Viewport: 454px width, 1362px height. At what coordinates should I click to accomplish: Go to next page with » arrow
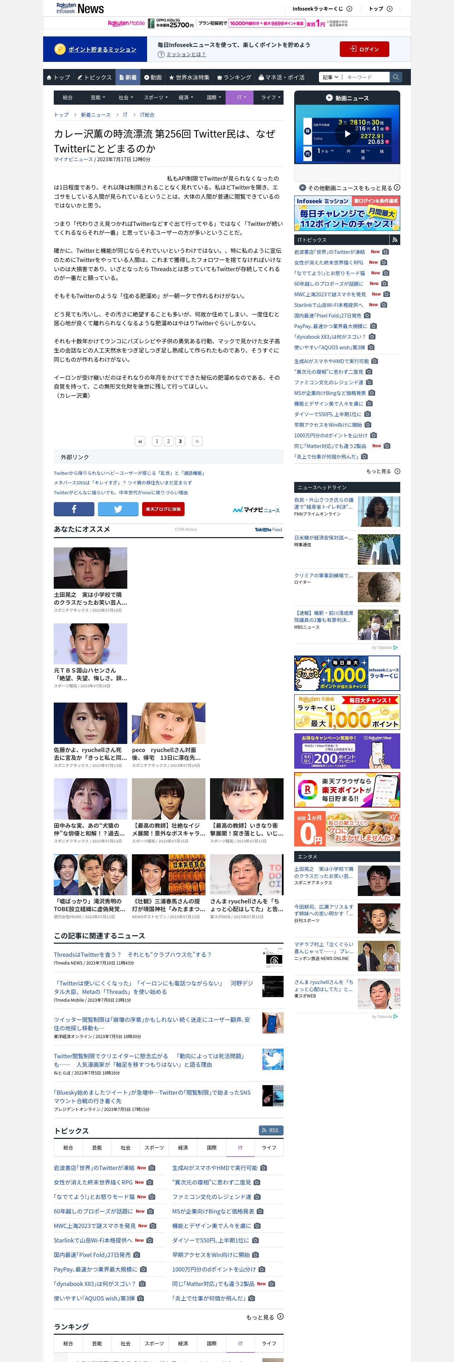click(x=197, y=441)
